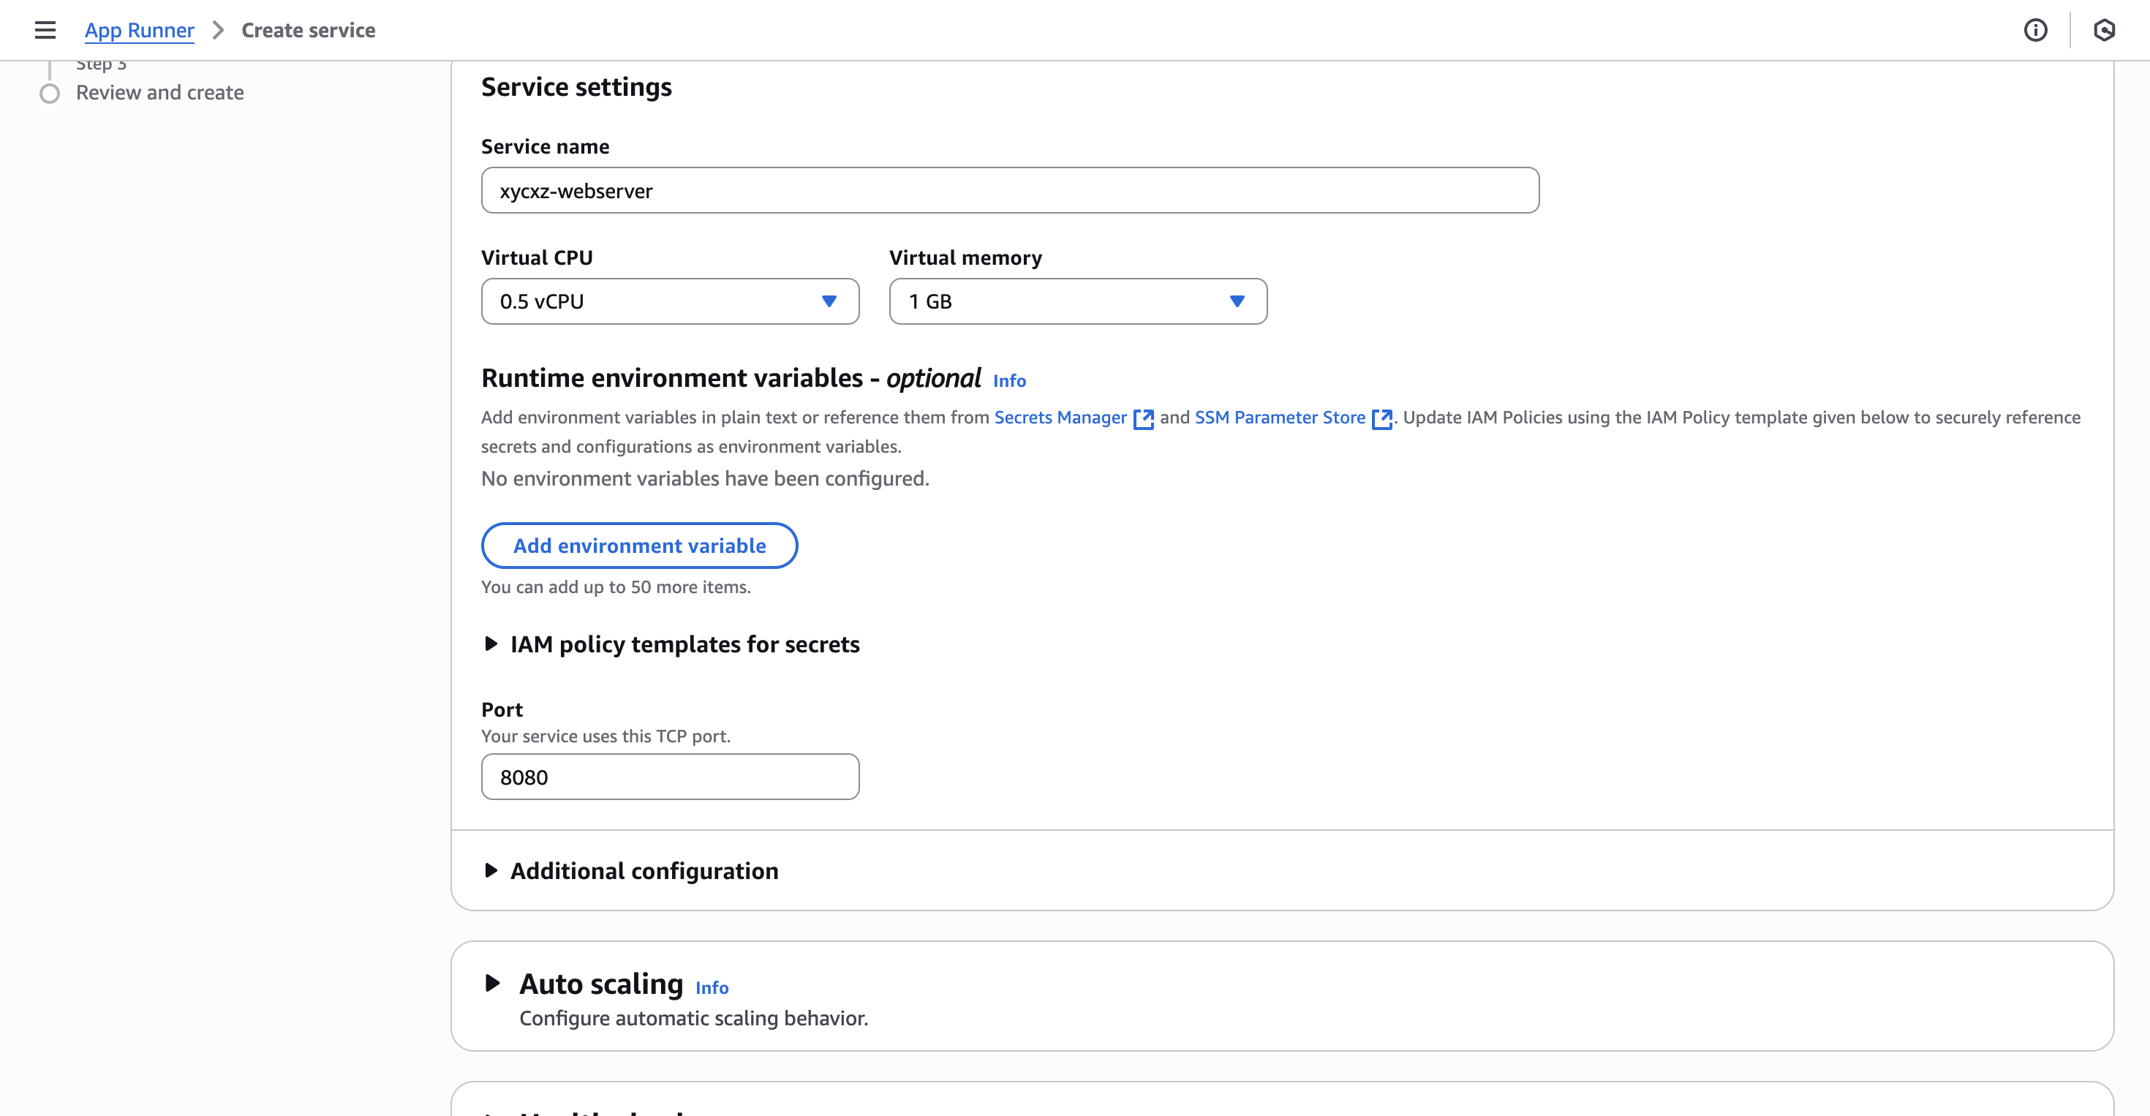The height and width of the screenshot is (1116, 2150).
Task: Click the Service name input field
Action: (1010, 190)
